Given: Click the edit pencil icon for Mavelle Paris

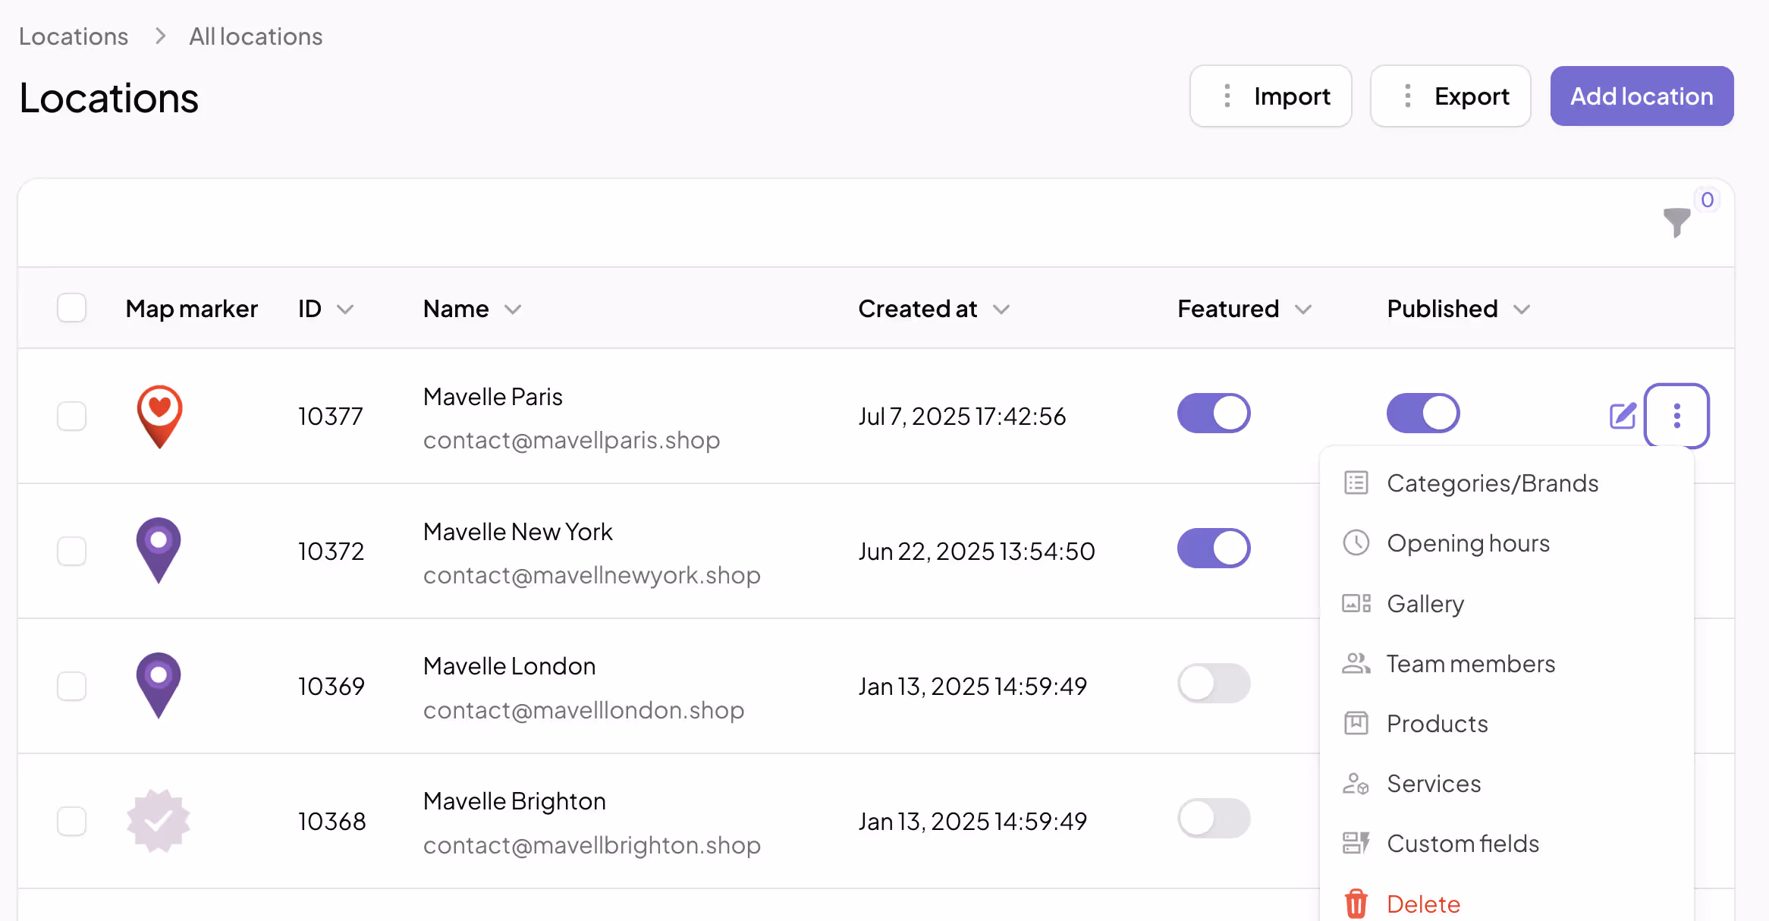Looking at the screenshot, I should coord(1623,416).
